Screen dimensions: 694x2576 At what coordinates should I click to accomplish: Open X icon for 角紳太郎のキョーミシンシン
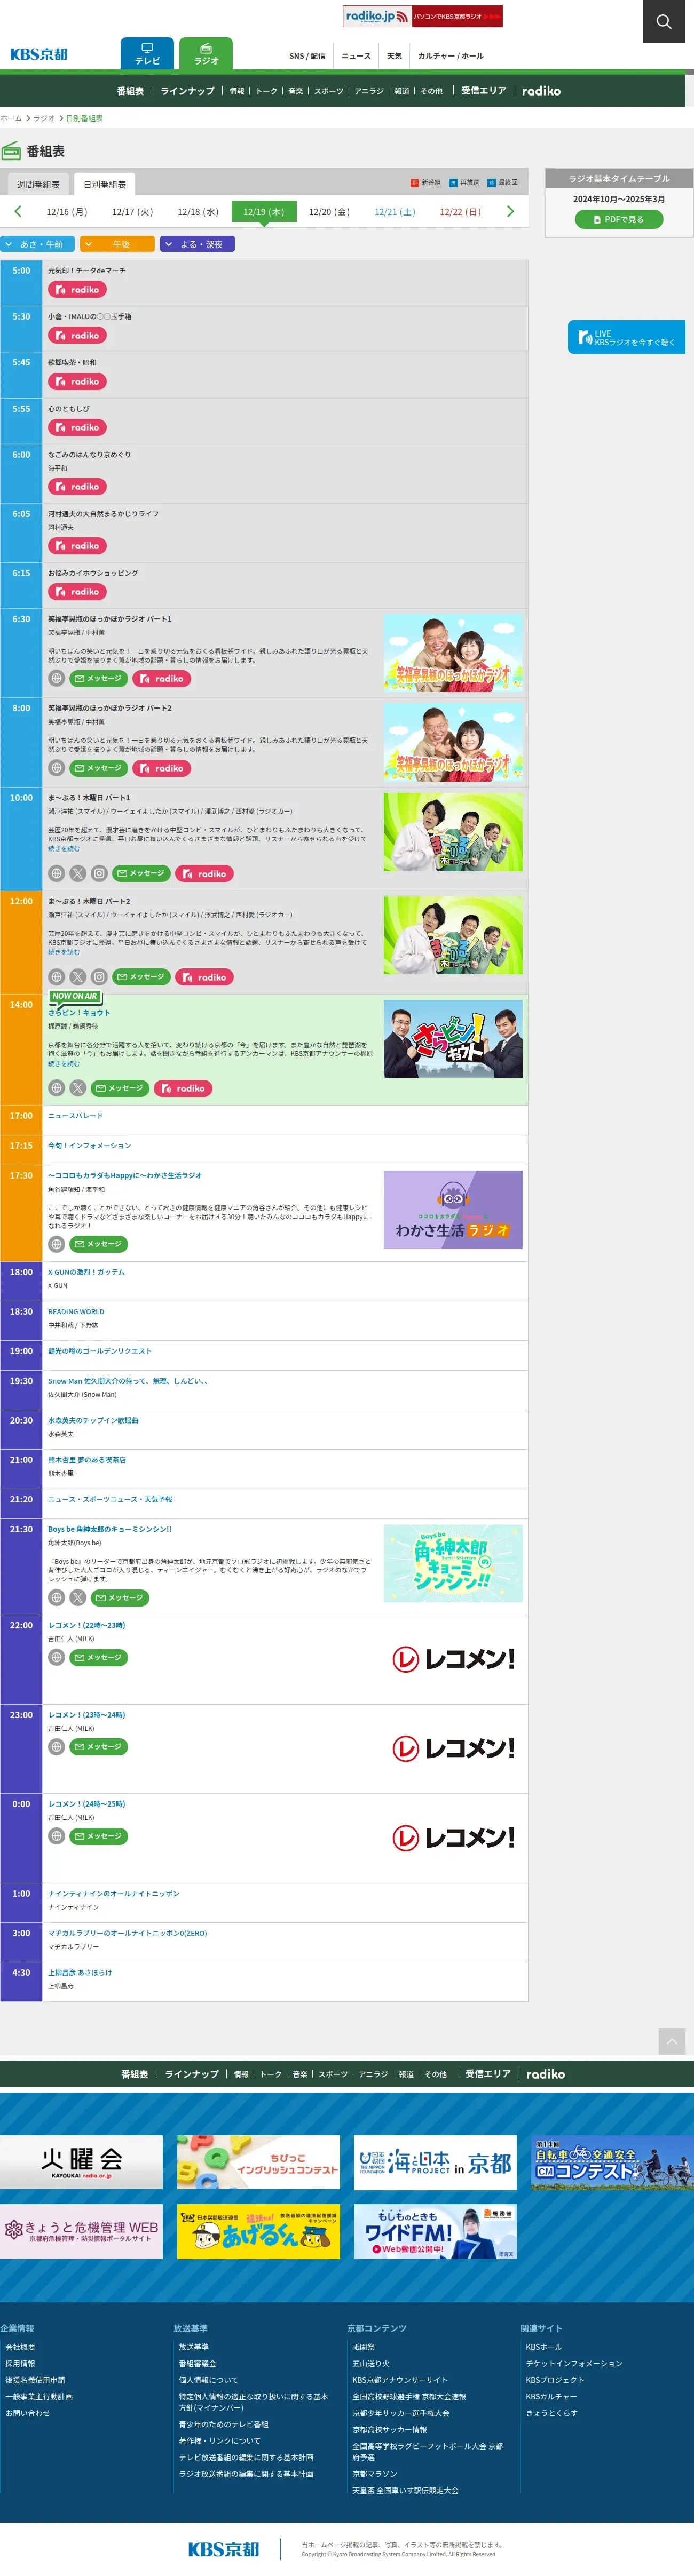(x=78, y=1598)
